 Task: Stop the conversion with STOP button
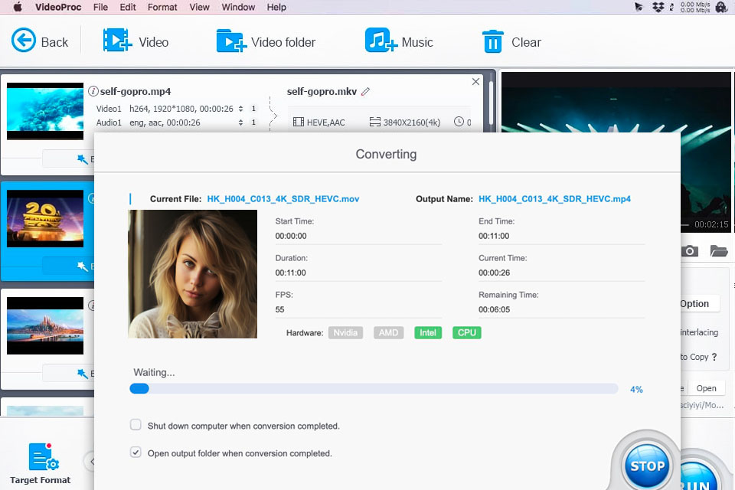(648, 465)
